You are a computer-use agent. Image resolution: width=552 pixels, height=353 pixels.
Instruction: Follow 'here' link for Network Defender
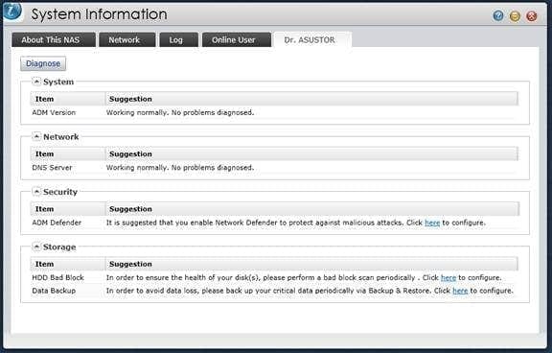pyautogui.click(x=432, y=223)
